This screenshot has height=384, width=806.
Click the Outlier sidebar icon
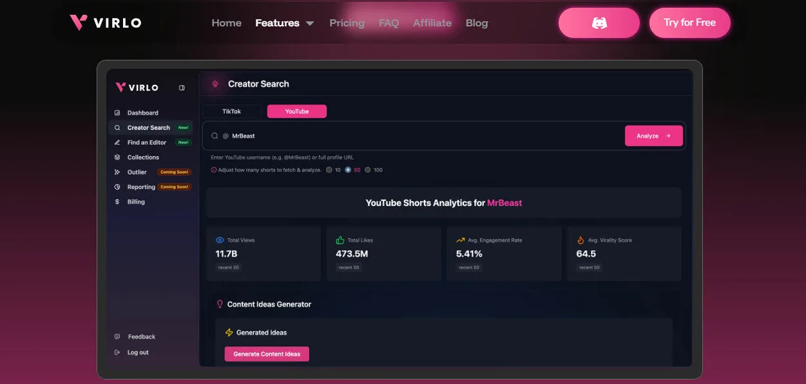pos(117,172)
